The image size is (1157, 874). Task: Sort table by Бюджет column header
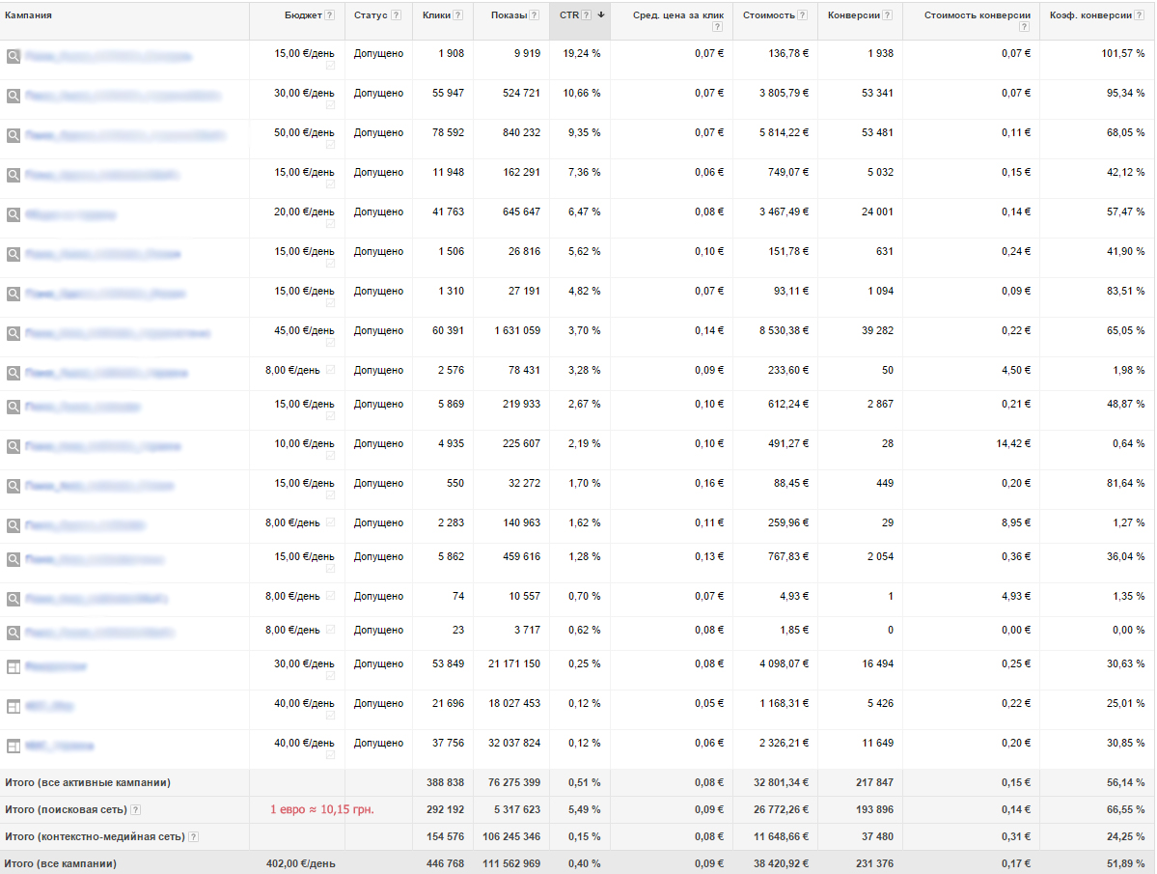point(303,14)
